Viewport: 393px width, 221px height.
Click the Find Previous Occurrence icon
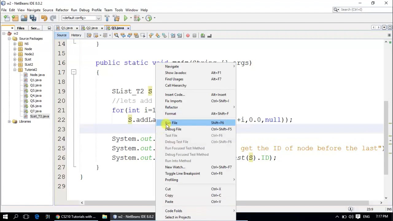pyautogui.click(x=123, y=35)
